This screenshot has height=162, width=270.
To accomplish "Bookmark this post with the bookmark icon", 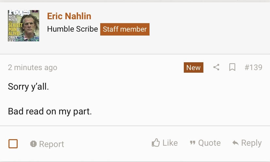I will [x=232, y=67].
